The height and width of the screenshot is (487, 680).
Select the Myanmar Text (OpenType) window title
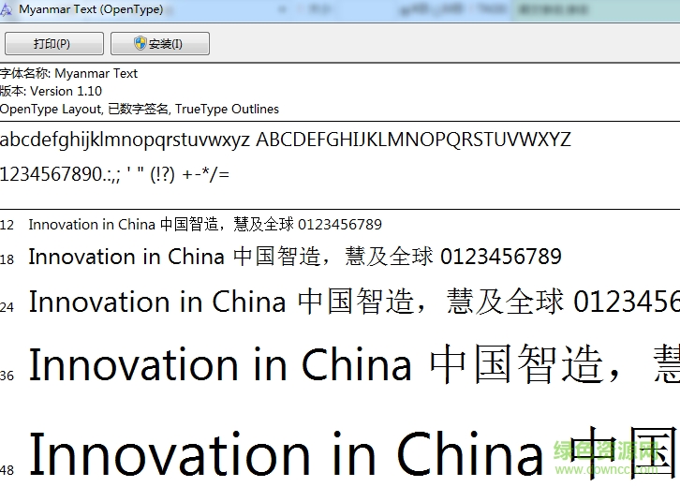(91, 9)
